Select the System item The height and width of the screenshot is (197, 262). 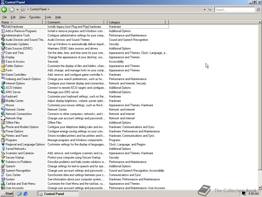tap(10, 179)
